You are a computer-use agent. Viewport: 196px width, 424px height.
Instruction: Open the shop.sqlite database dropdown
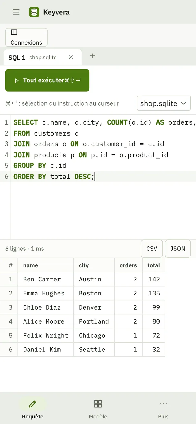tap(164, 103)
